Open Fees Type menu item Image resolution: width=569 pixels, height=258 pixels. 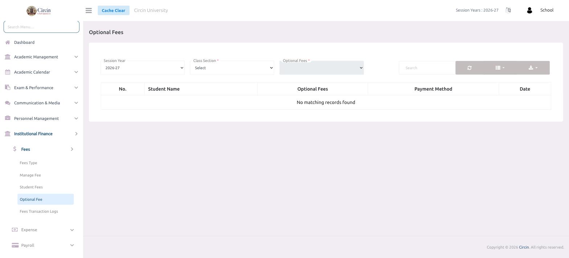coord(28,163)
